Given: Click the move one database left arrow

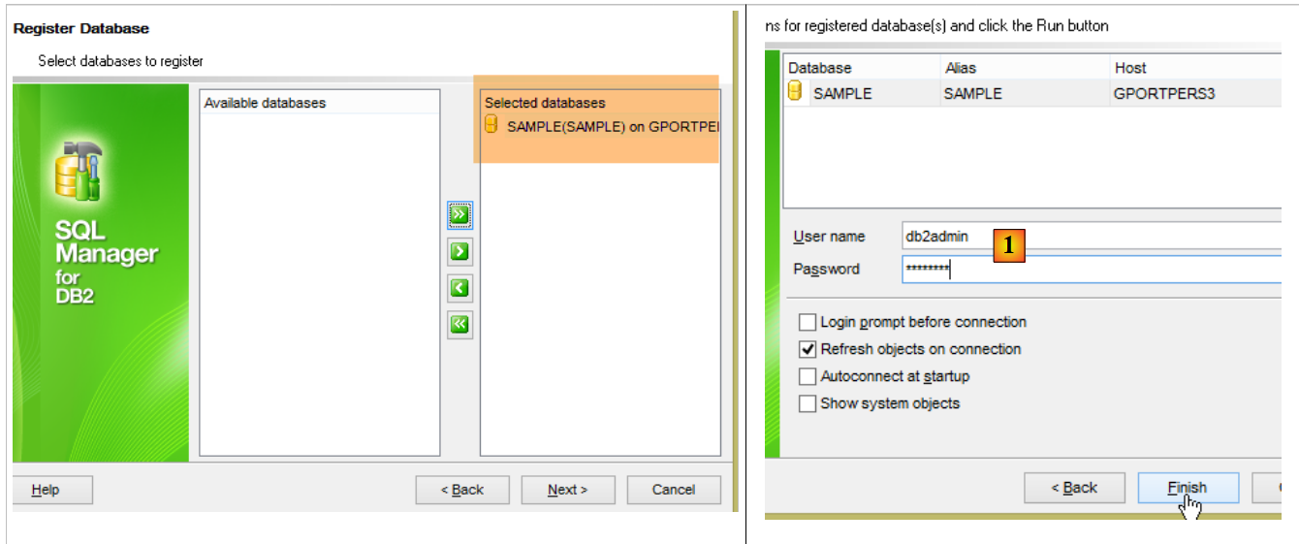Looking at the screenshot, I should 459,288.
